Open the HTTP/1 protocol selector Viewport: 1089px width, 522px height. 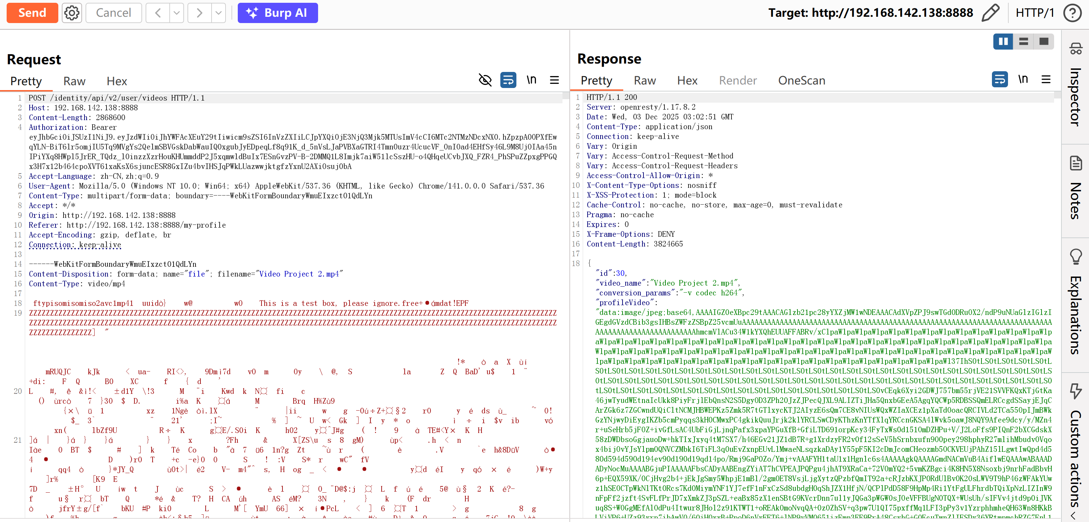tap(1035, 13)
